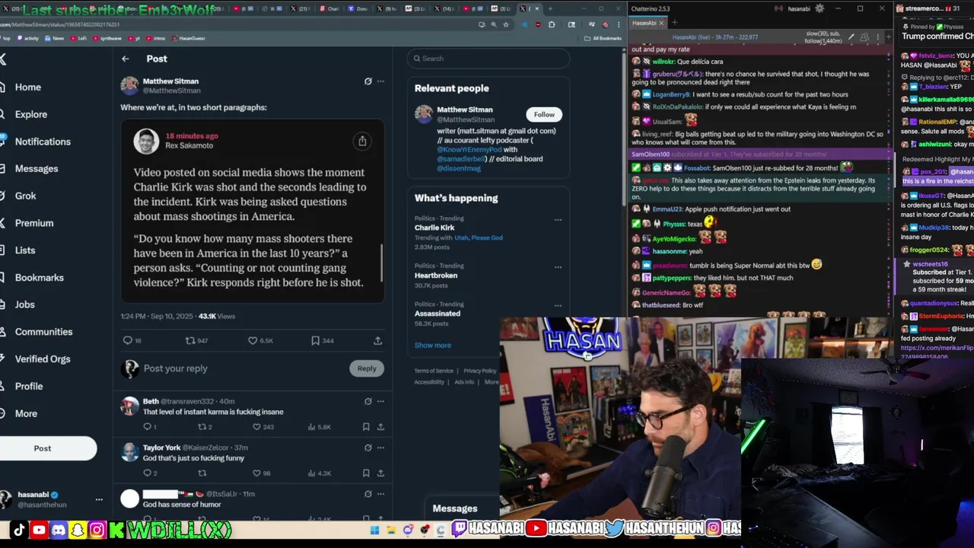Share the main post via upload icon
Image resolution: width=974 pixels, height=548 pixels.
pyautogui.click(x=377, y=340)
